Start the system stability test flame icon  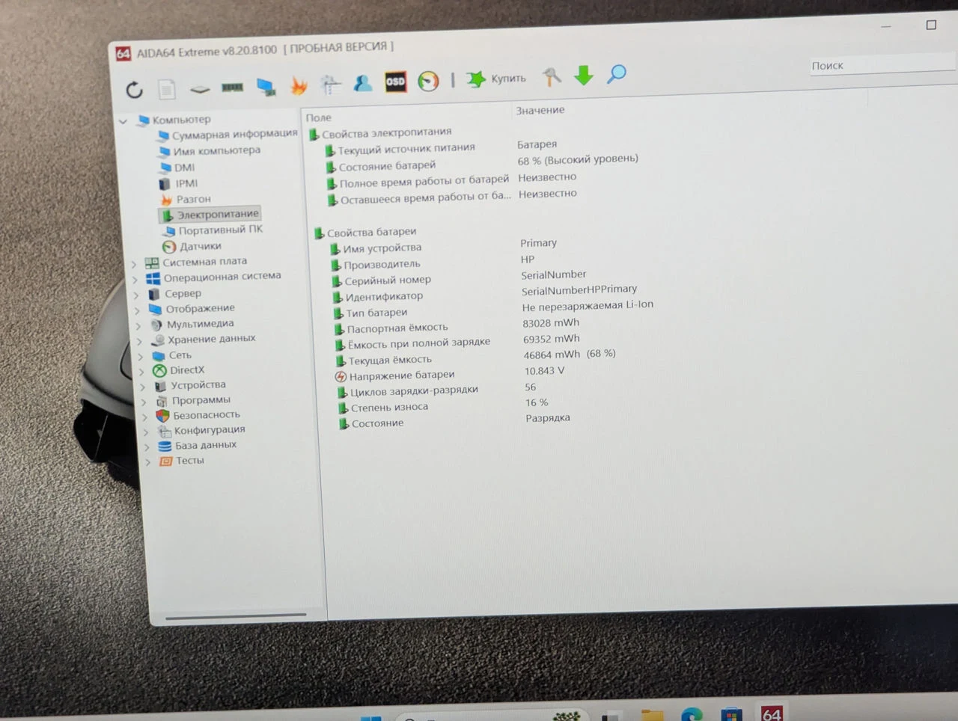[299, 86]
